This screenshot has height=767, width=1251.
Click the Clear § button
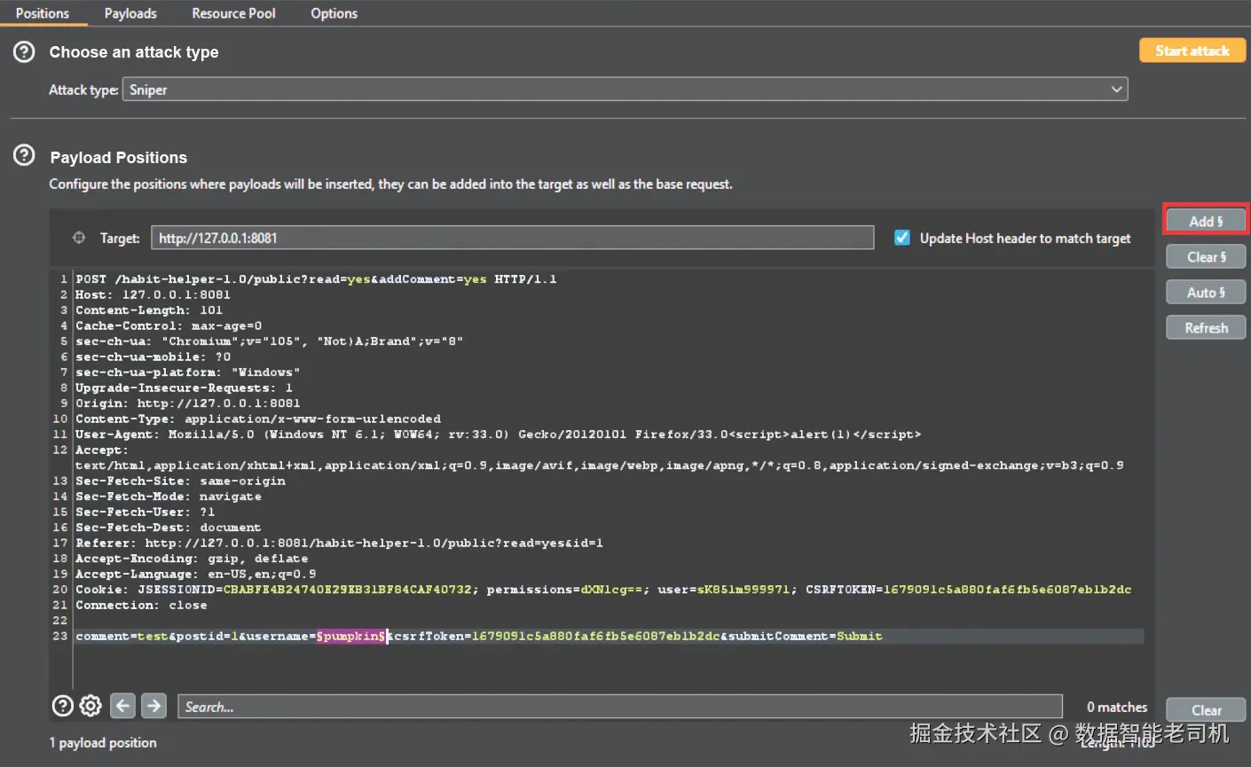point(1206,256)
